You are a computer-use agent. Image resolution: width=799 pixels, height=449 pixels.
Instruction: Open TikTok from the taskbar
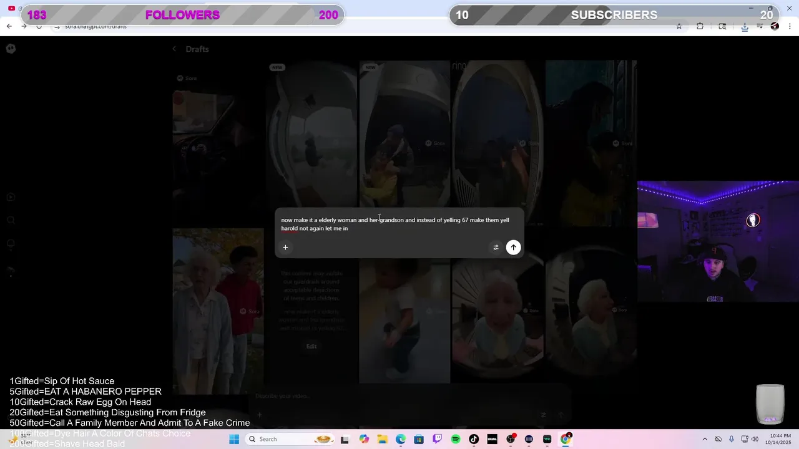(x=474, y=439)
